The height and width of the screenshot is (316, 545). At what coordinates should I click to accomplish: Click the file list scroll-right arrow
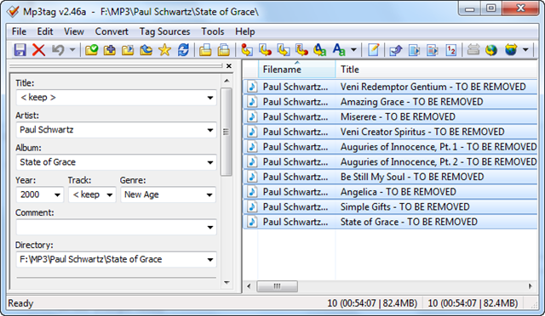click(x=530, y=286)
